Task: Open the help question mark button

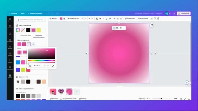Action: click(189, 99)
